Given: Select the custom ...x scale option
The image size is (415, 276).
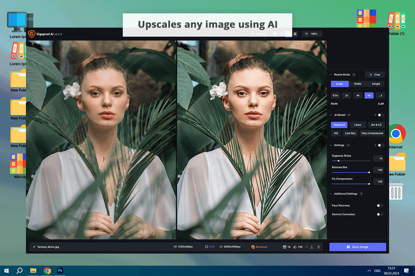Looking at the screenshot, I should (380, 96).
